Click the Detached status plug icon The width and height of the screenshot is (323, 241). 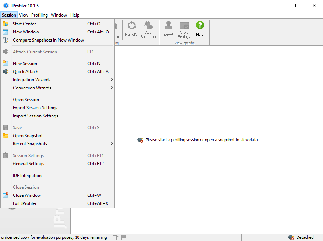(291, 237)
